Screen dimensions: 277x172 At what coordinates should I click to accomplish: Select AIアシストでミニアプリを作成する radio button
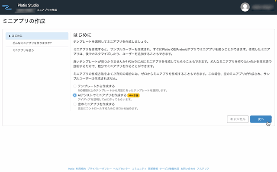click(75, 95)
